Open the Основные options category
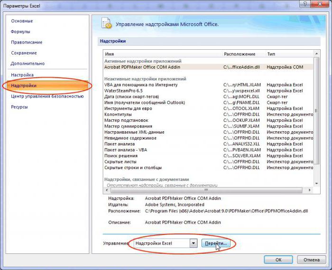The image size is (332, 270). pos(22,21)
